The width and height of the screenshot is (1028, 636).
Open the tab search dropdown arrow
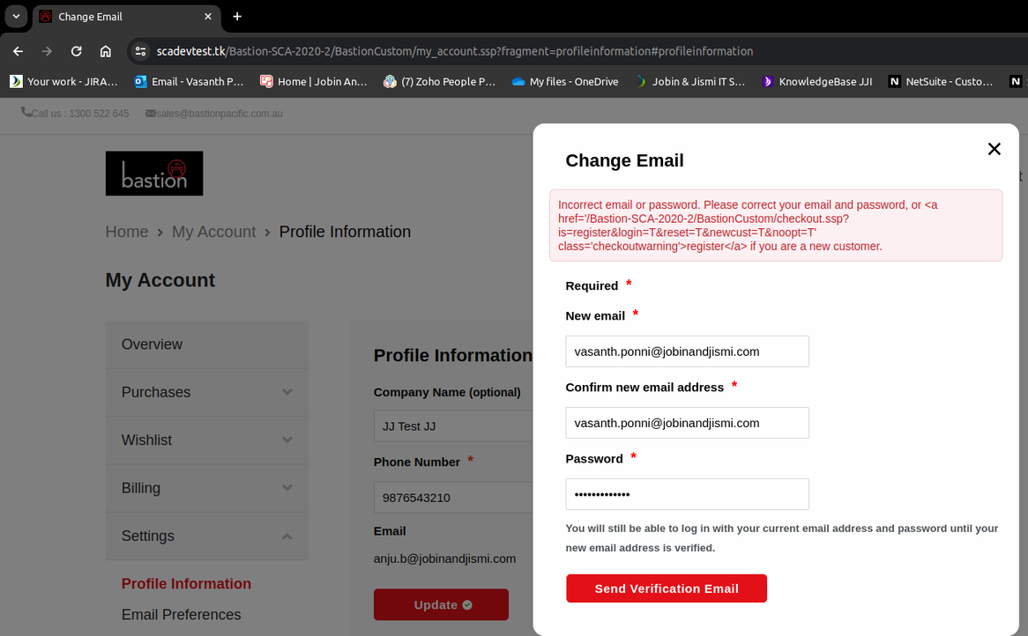pyautogui.click(x=16, y=16)
